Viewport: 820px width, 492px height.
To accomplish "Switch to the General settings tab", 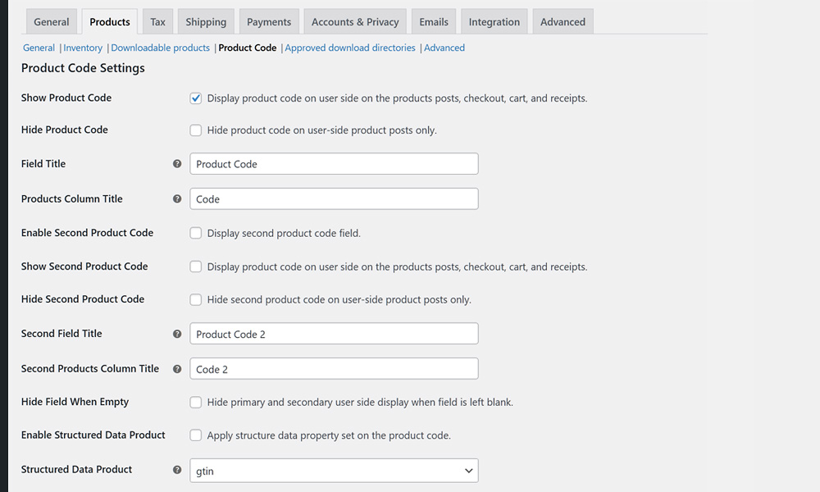I will 51,22.
